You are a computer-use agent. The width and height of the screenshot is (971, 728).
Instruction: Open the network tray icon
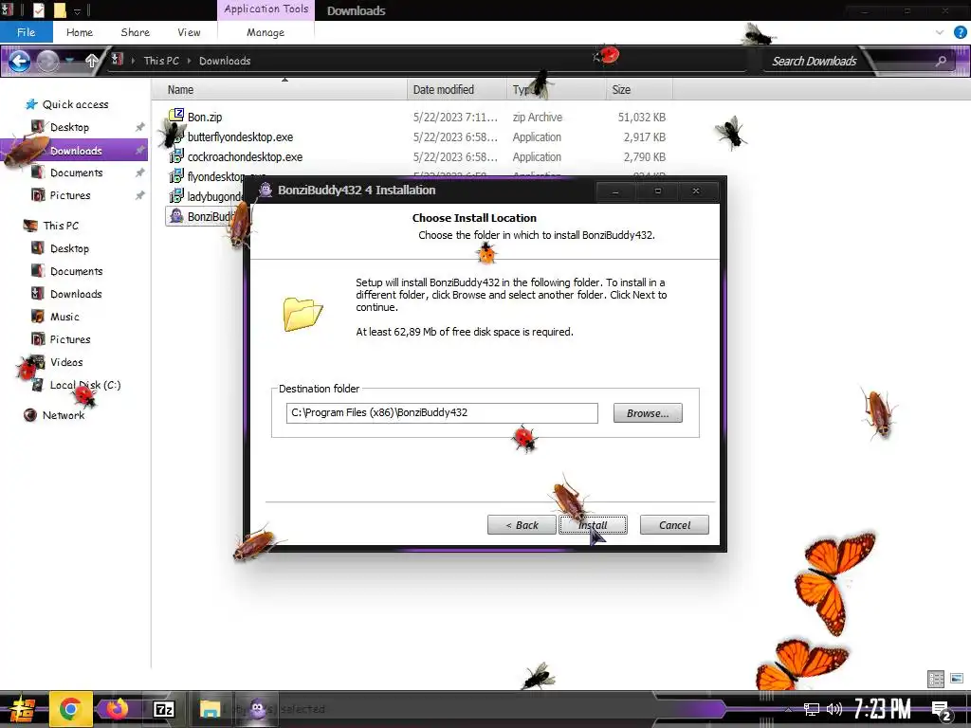click(x=811, y=709)
